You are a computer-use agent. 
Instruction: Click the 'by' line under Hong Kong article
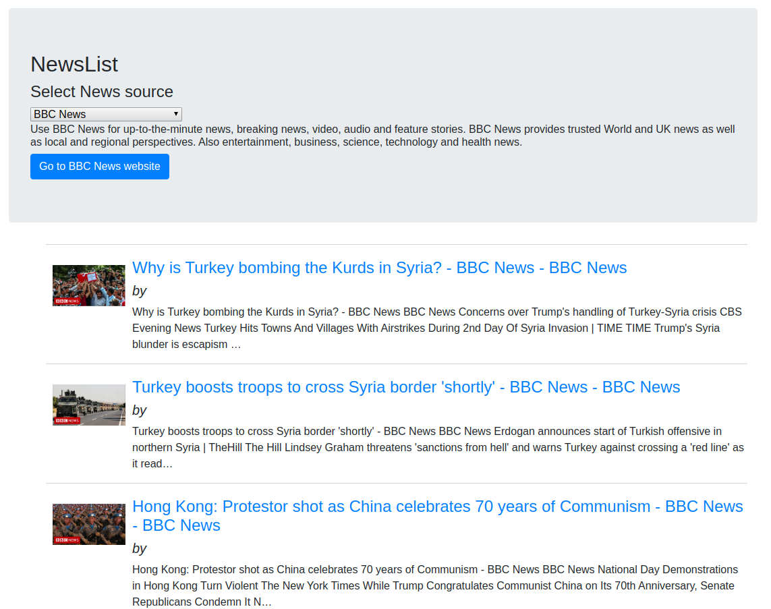139,548
